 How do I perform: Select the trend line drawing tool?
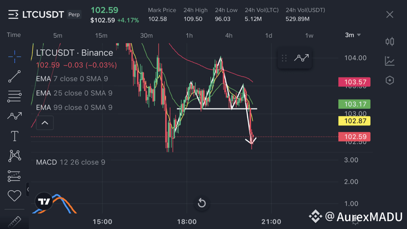click(15, 76)
